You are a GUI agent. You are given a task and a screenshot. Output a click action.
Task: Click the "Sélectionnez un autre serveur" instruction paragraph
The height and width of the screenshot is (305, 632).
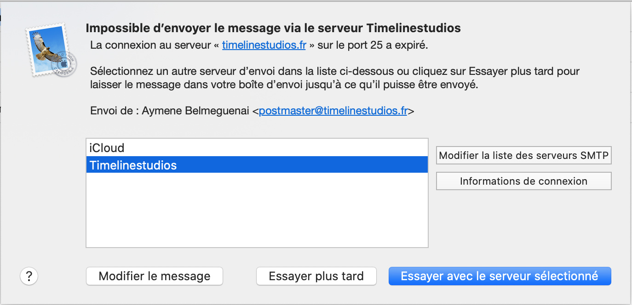click(335, 78)
